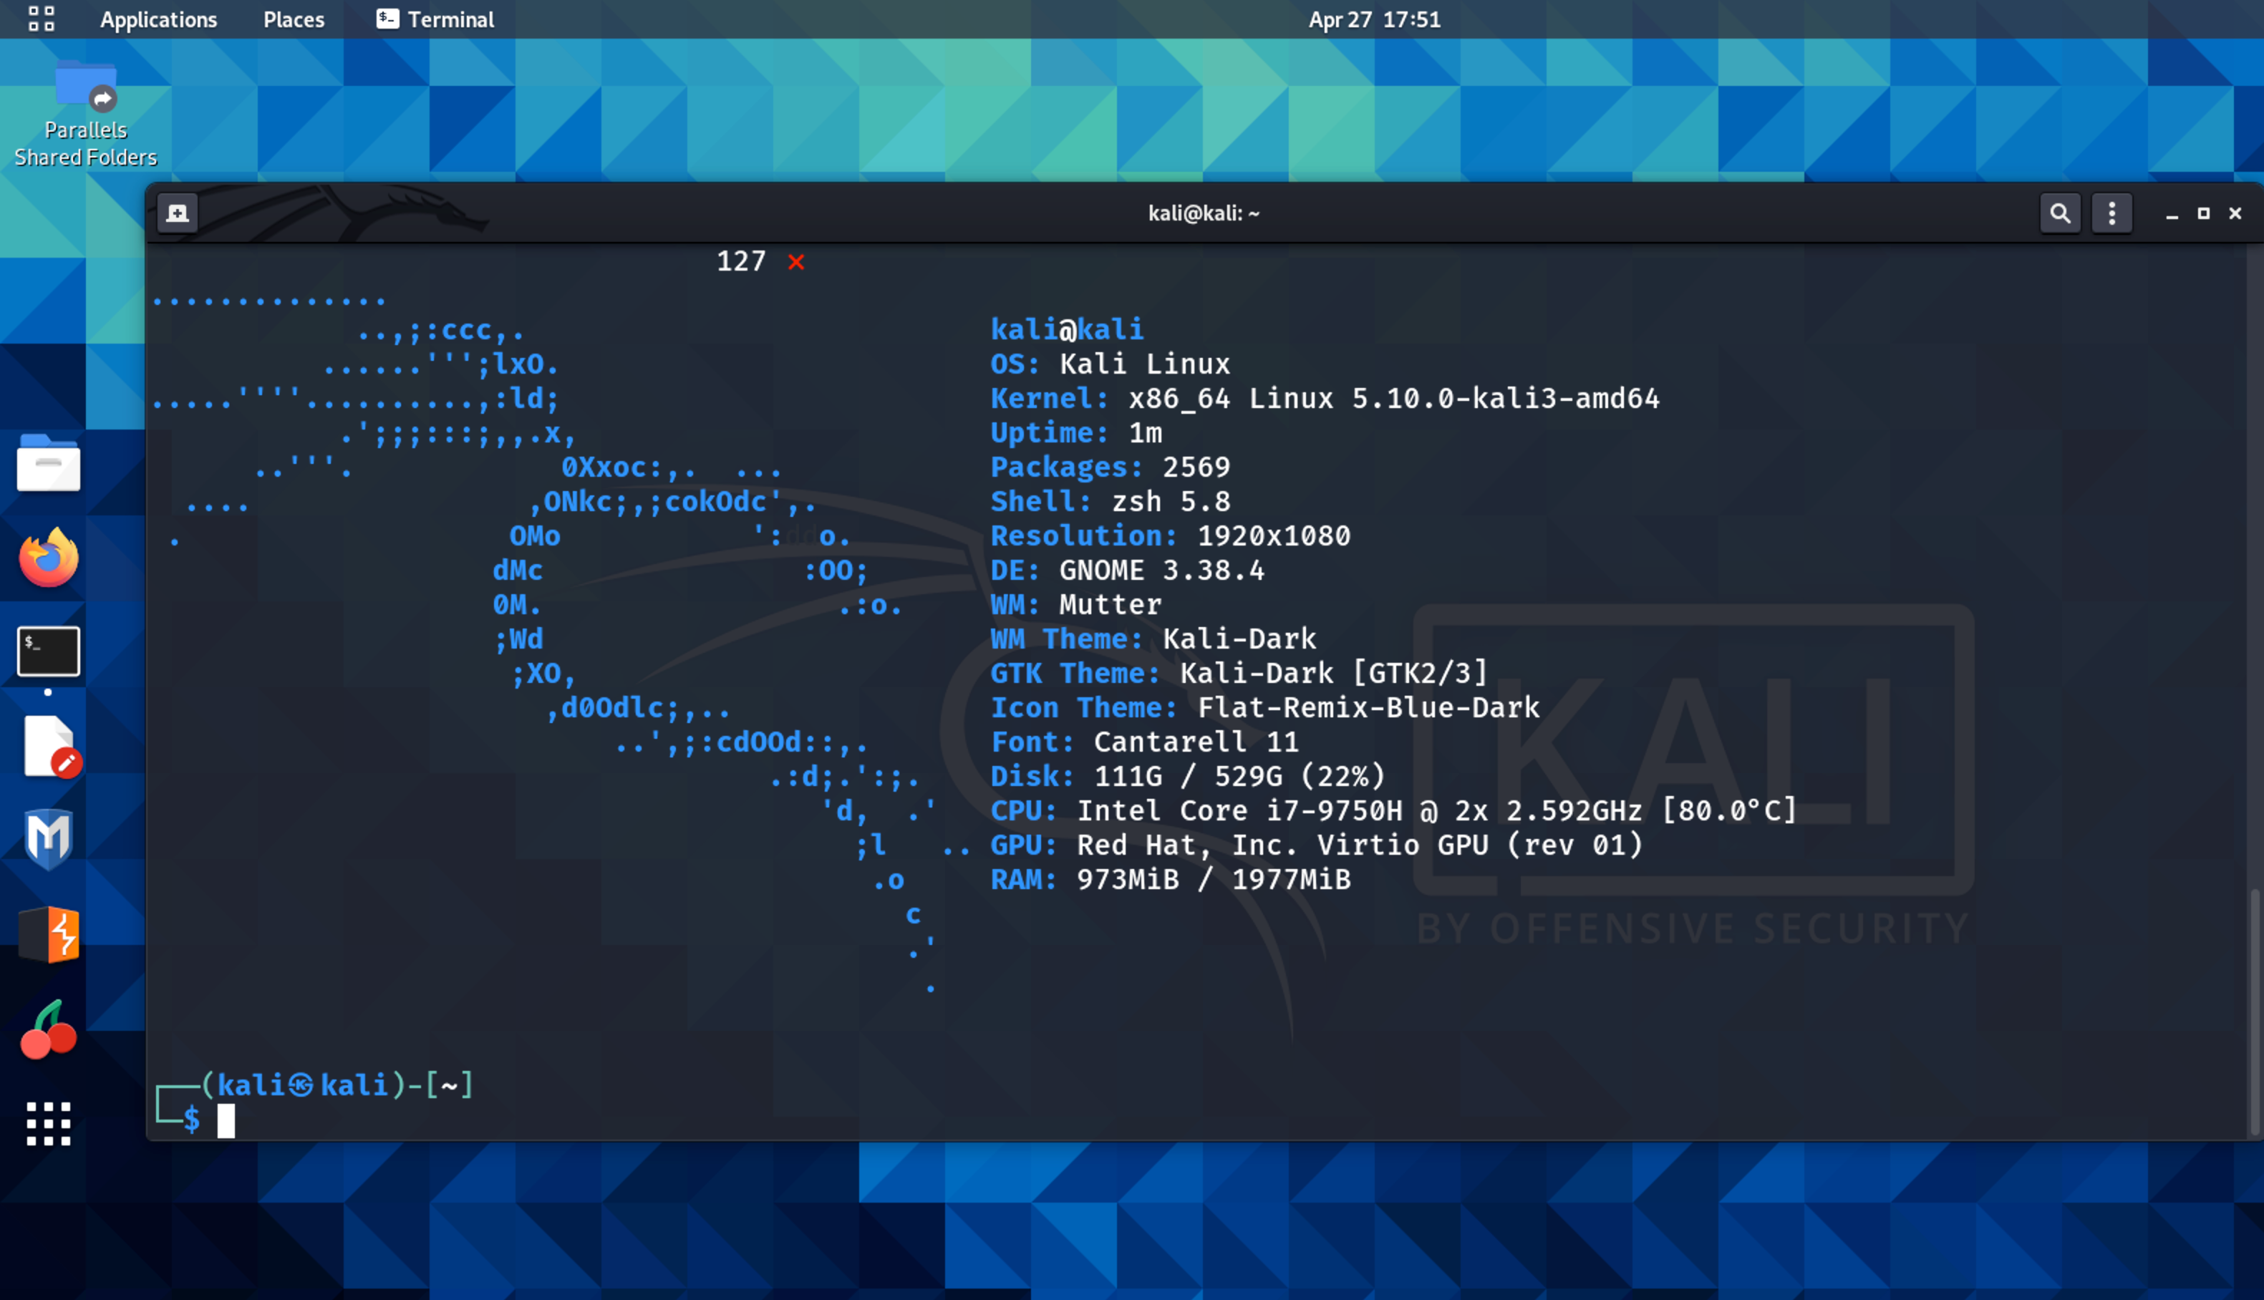This screenshot has height=1300, width=2264.
Task: Click the Packages value 2569
Action: tap(1196, 467)
